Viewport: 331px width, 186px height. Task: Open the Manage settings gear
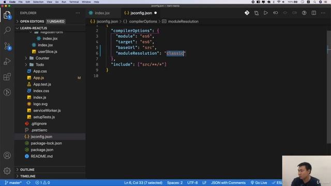pyautogui.click(x=7, y=171)
